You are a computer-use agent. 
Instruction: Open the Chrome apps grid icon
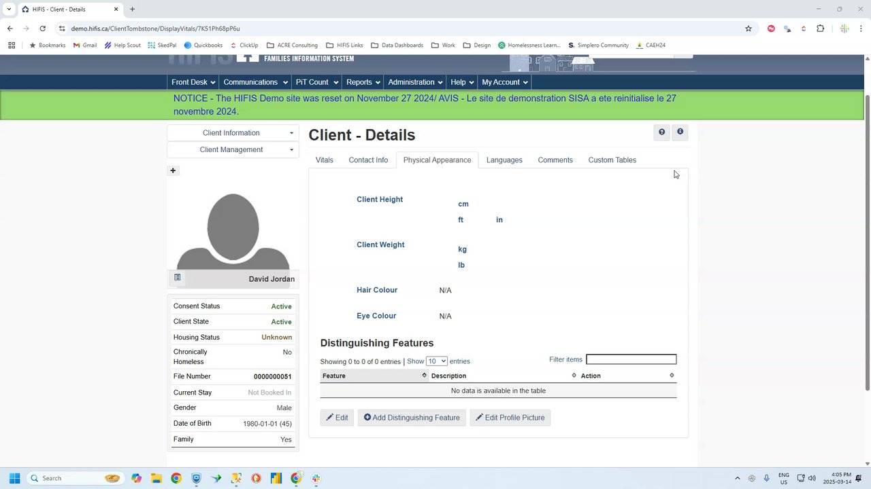pyautogui.click(x=12, y=46)
